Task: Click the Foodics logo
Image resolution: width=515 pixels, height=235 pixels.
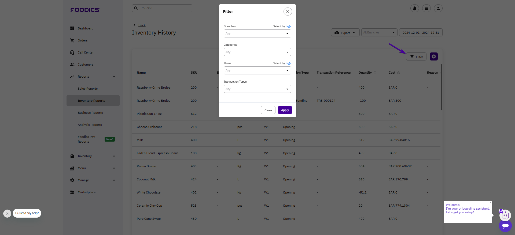Action: pyautogui.click(x=85, y=10)
